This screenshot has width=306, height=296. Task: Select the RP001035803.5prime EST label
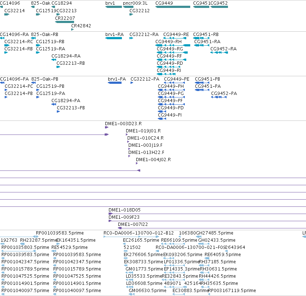click(25, 247)
